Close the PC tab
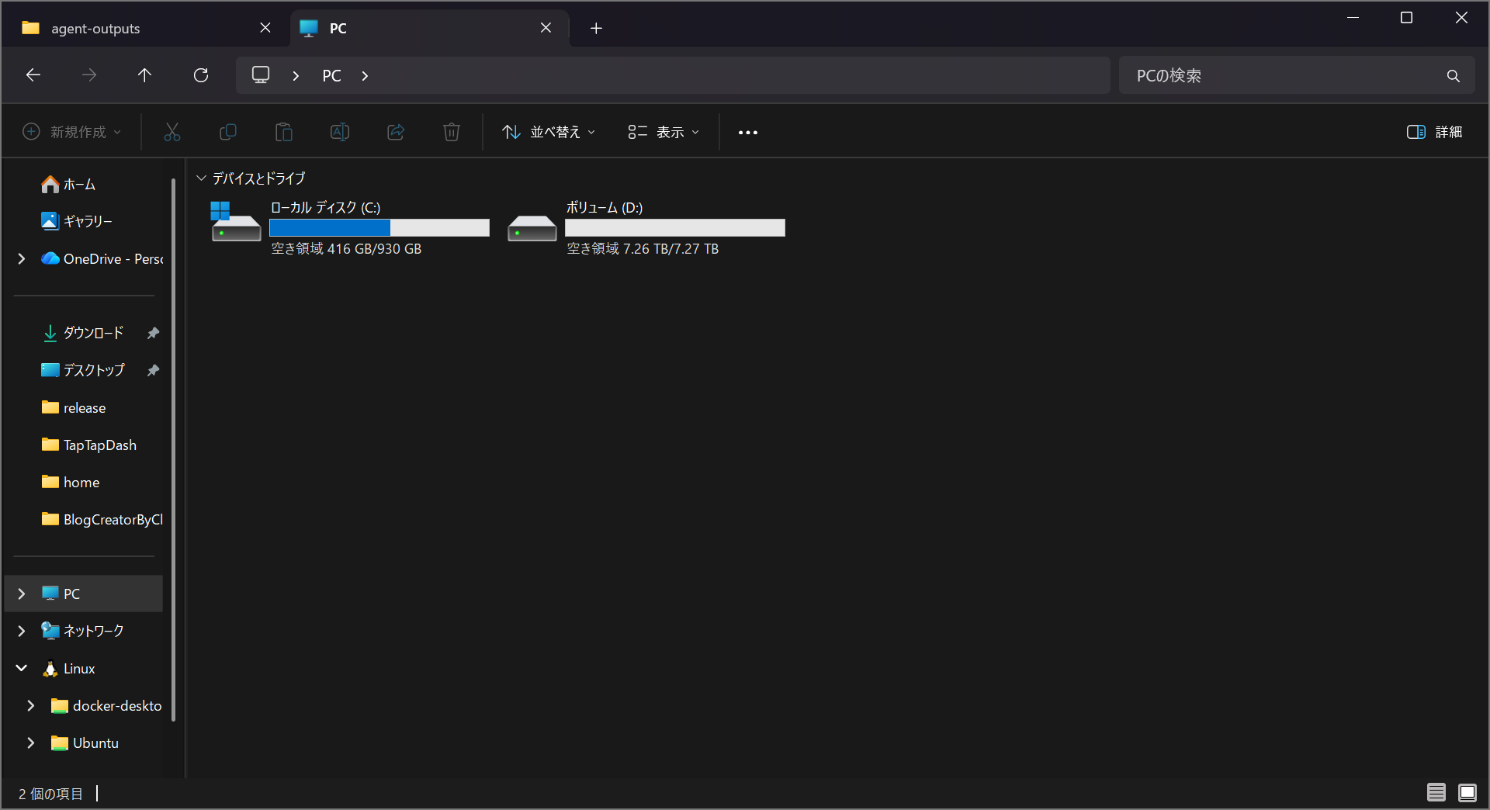 pyautogui.click(x=546, y=28)
